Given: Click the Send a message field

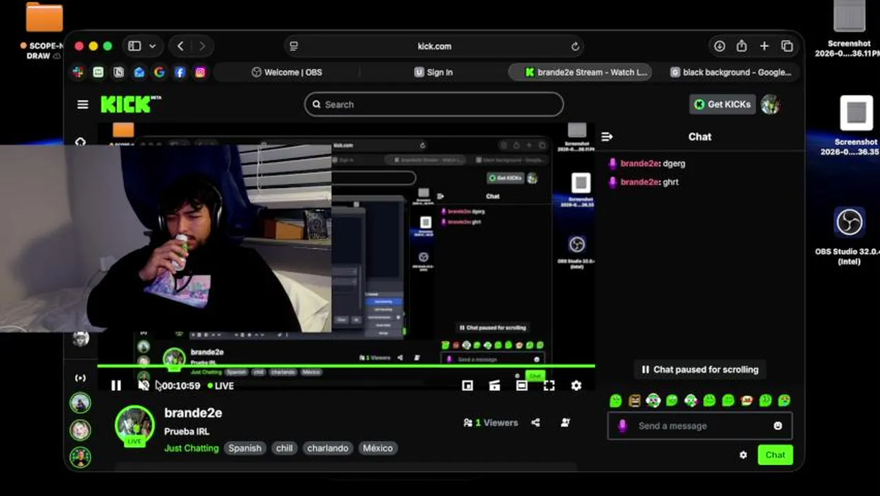Looking at the screenshot, I should (x=700, y=426).
